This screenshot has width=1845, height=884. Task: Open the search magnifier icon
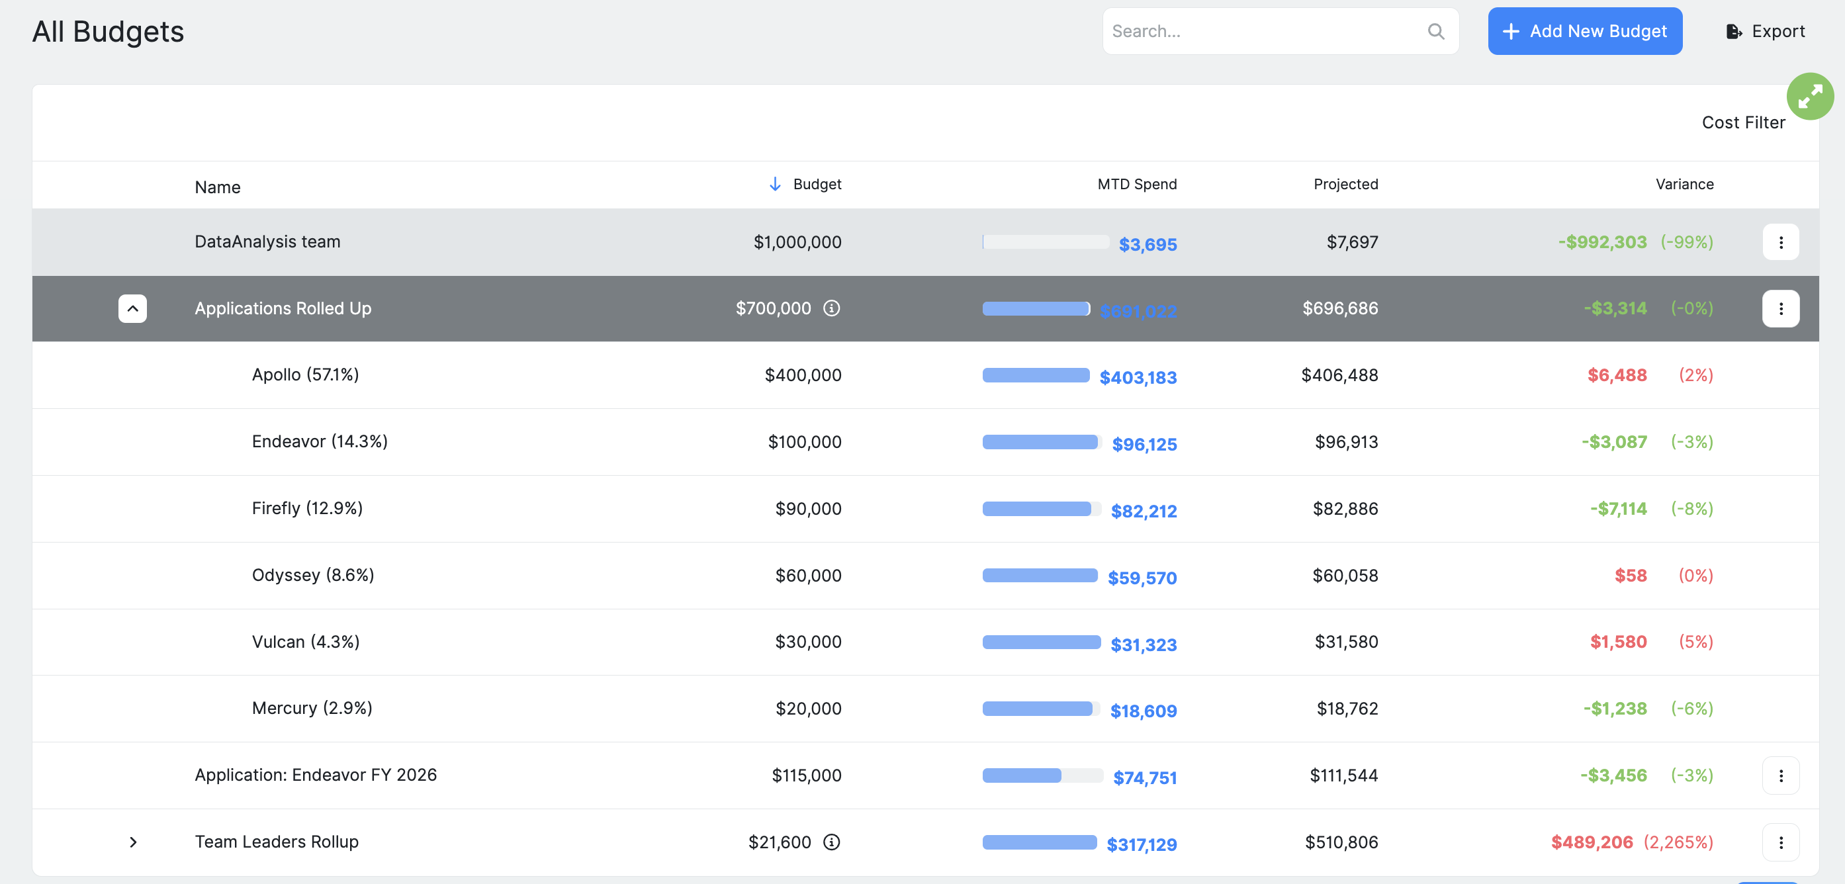tap(1436, 31)
